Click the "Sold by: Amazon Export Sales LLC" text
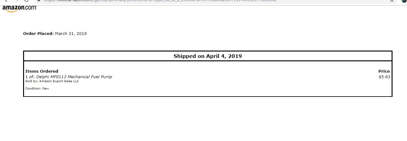Viewport: 407px width, 141px height. [x=52, y=81]
